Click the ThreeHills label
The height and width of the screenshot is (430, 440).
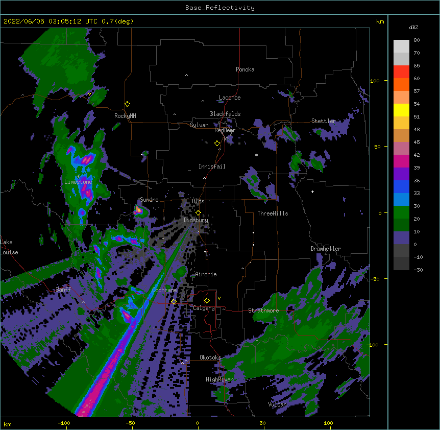coord(273,213)
